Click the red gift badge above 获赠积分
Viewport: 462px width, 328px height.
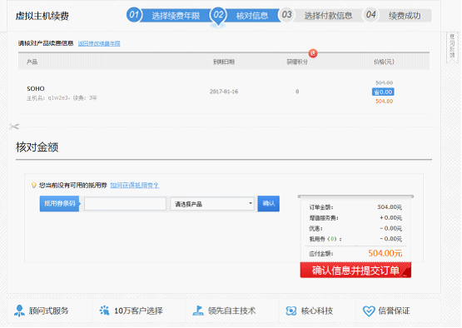[x=313, y=53]
